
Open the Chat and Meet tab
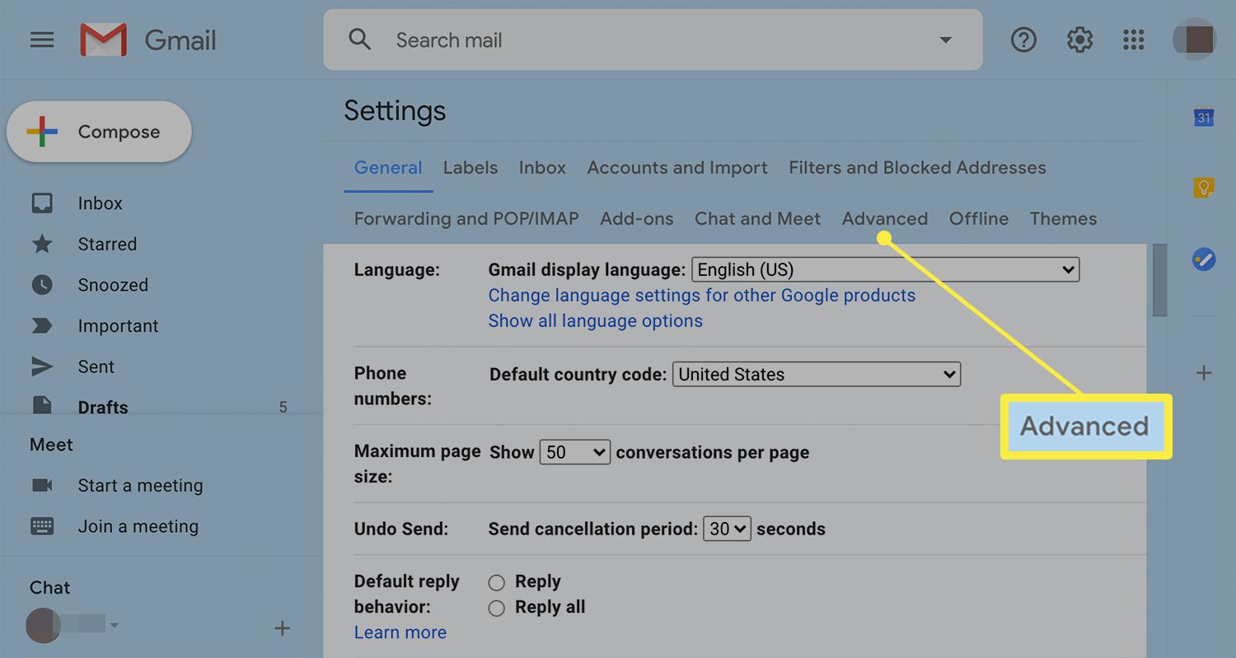pos(757,219)
